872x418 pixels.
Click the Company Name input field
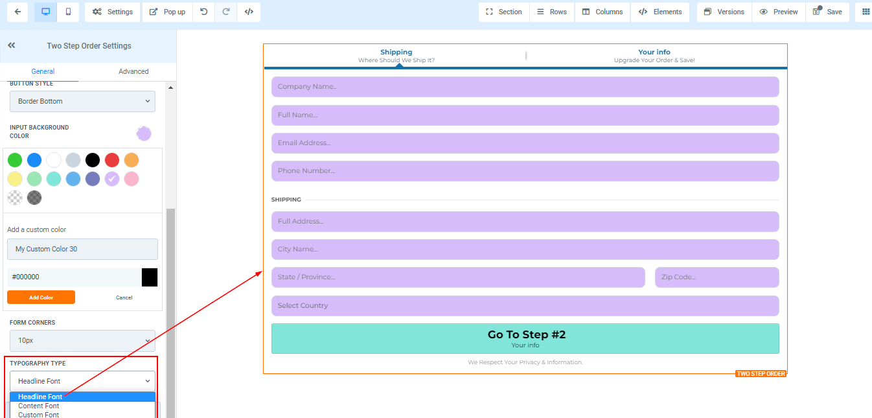525,87
